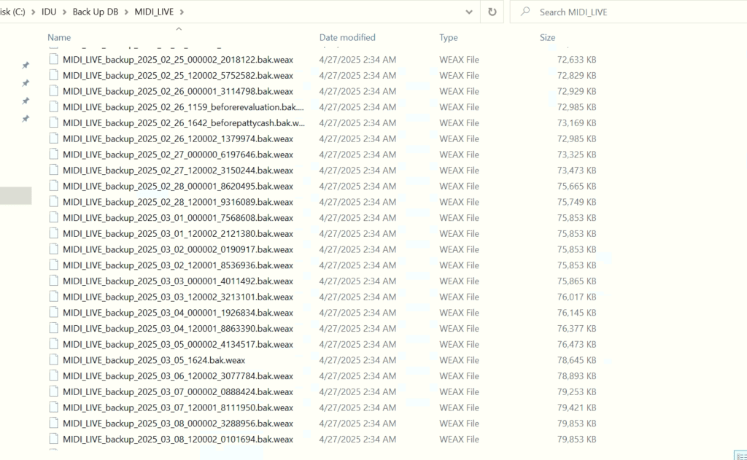
Task: Click the highlighted item in navigation pane
Action: (x=16, y=195)
